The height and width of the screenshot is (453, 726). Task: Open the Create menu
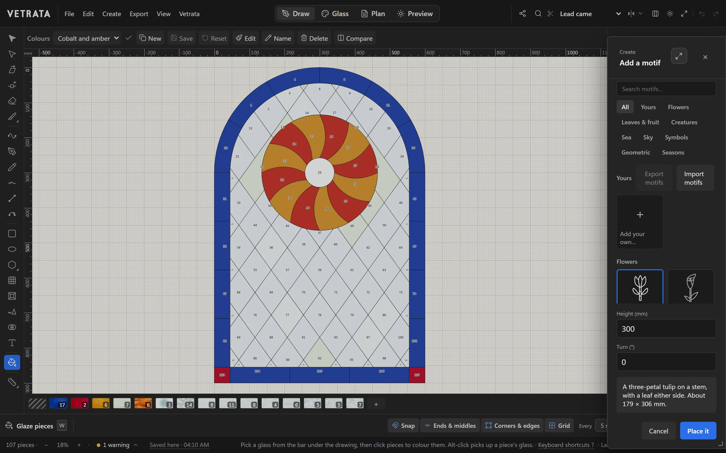pos(112,14)
